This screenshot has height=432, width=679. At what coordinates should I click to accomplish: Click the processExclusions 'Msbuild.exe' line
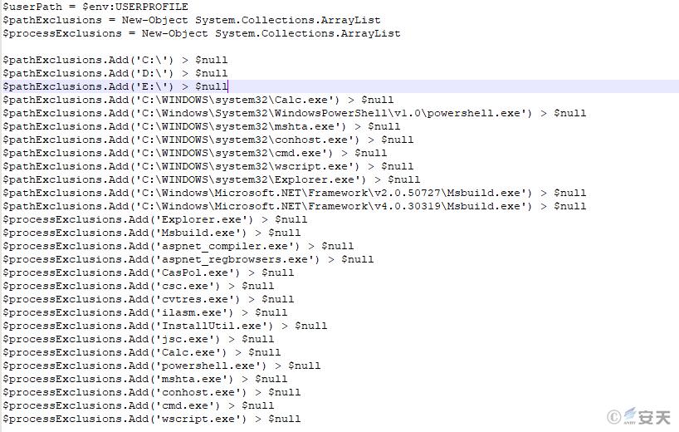152,233
